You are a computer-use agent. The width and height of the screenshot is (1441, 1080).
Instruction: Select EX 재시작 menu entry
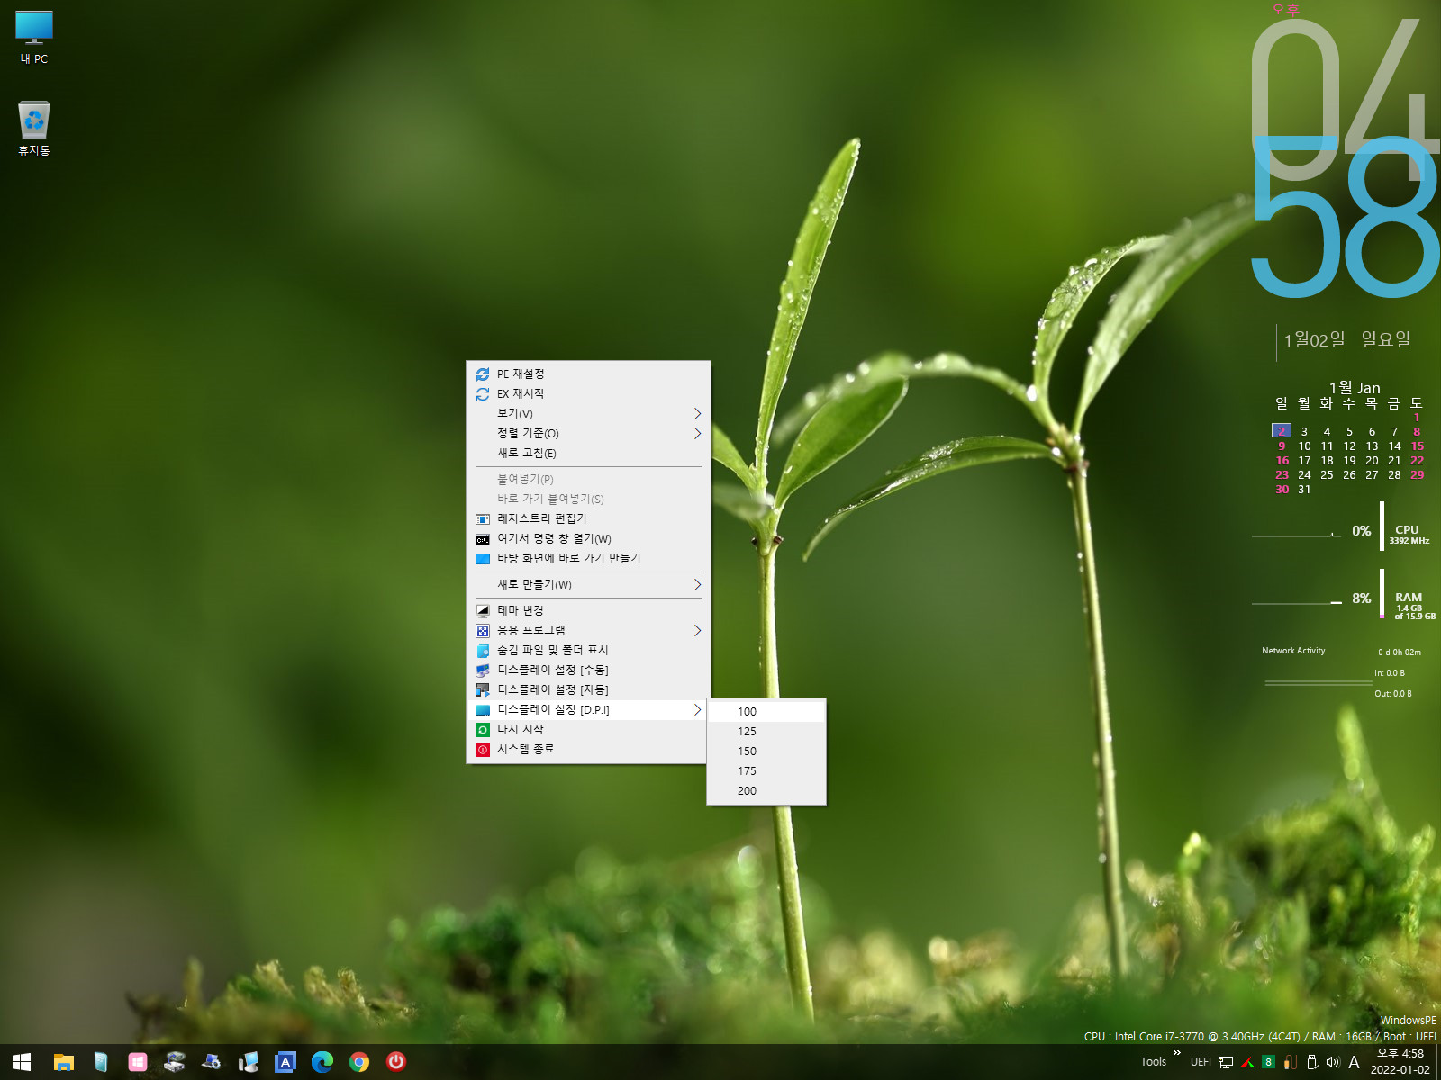(588, 393)
